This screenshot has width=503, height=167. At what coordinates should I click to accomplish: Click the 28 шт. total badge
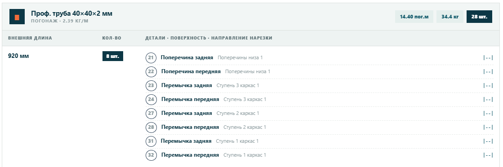(479, 17)
